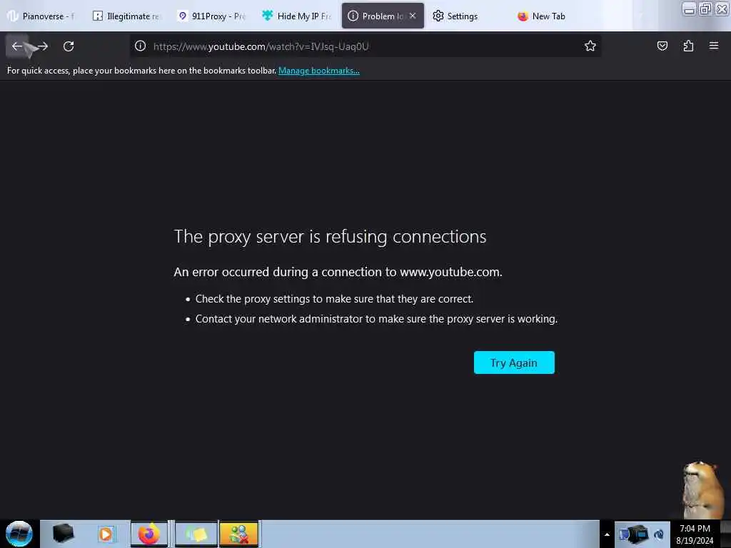Reload the current page

(69, 46)
